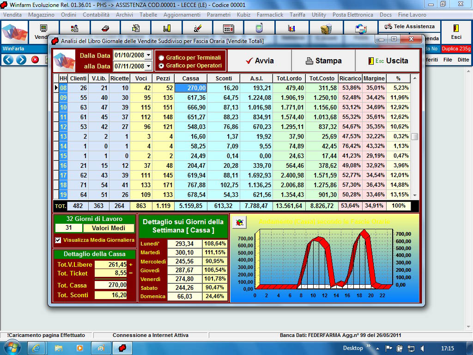The height and width of the screenshot is (355, 473).
Task: Click the blue forward arrow navigation icon
Action: [21, 60]
